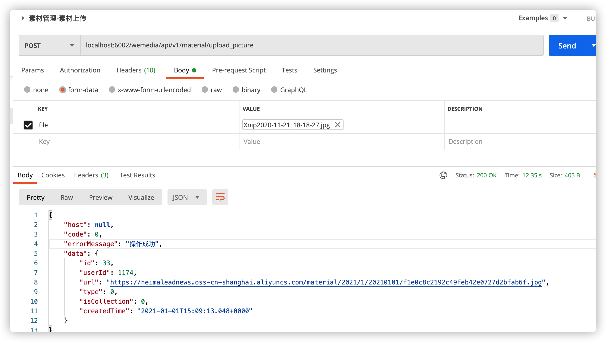Click the globe/environment icon
The width and height of the screenshot is (606, 342).
click(443, 174)
